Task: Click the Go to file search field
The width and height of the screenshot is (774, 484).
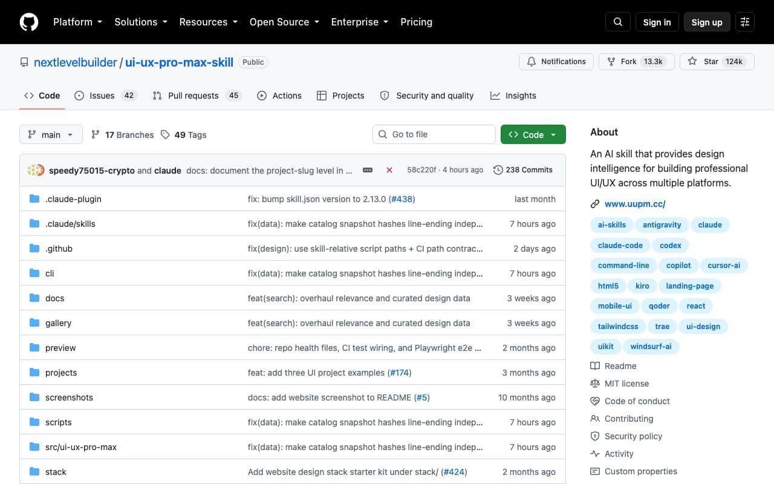Action: pos(434,134)
